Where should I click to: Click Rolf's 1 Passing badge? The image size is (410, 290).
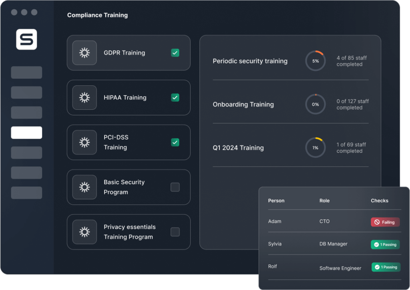point(386,267)
